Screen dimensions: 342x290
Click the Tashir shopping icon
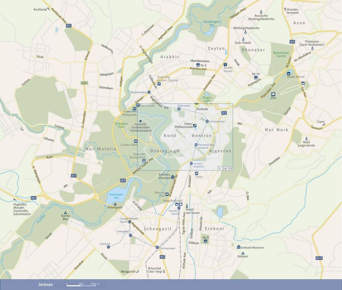click(197, 173)
